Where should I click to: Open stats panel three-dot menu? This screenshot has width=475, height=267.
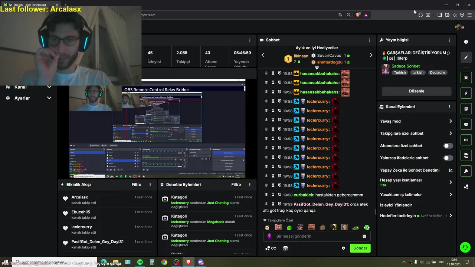(x=250, y=40)
